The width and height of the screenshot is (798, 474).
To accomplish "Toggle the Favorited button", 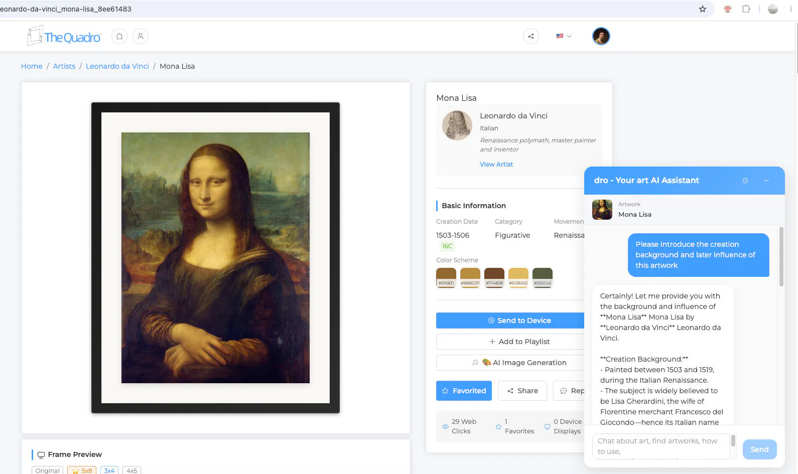I will click(464, 391).
